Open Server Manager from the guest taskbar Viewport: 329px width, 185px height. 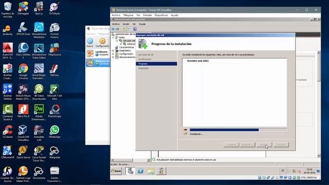coord(130,171)
